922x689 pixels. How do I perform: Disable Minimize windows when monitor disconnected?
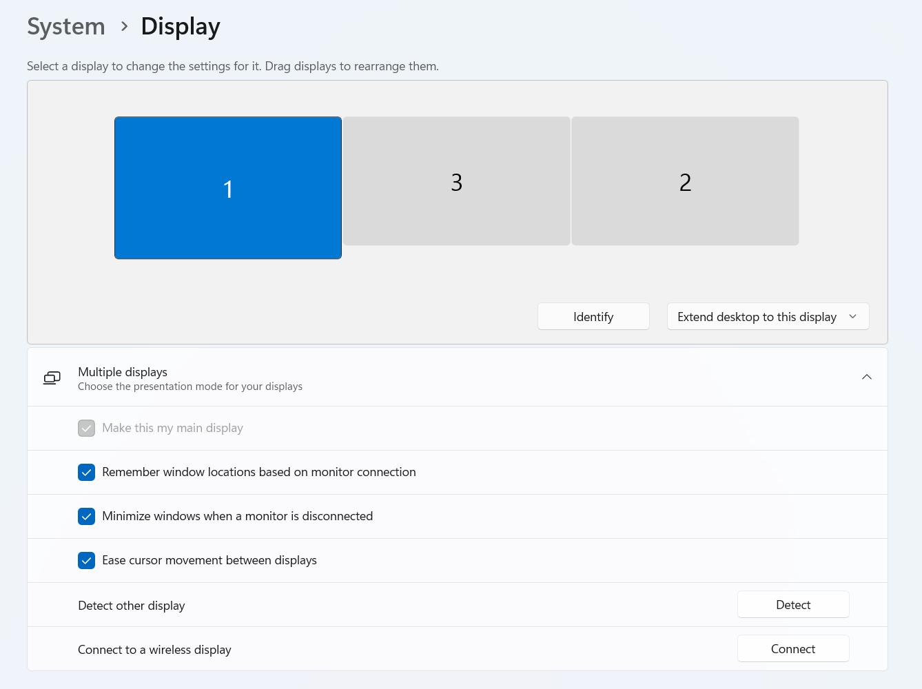[x=87, y=517]
